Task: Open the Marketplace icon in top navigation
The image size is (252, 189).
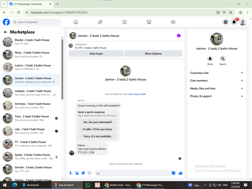Action: click(x=149, y=22)
